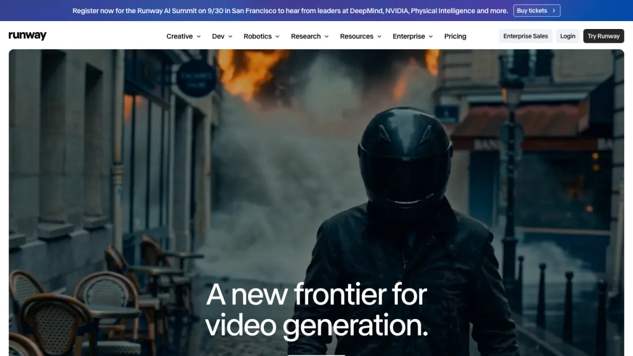The width and height of the screenshot is (633, 356).
Task: Click the runway logo
Action: click(x=27, y=36)
